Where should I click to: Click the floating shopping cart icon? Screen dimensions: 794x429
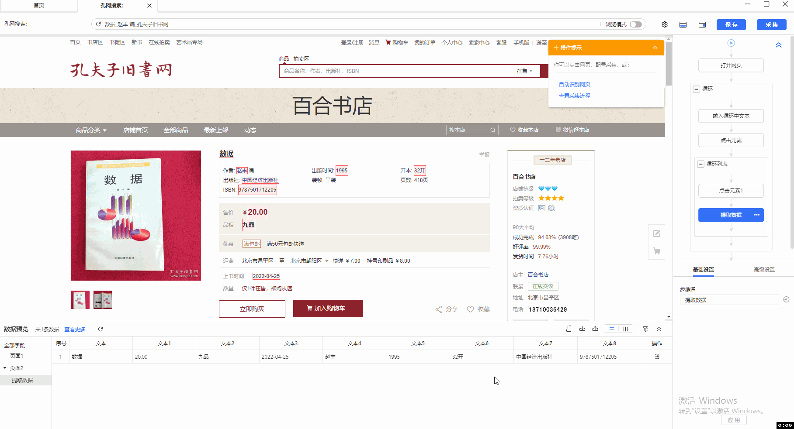tap(657, 251)
